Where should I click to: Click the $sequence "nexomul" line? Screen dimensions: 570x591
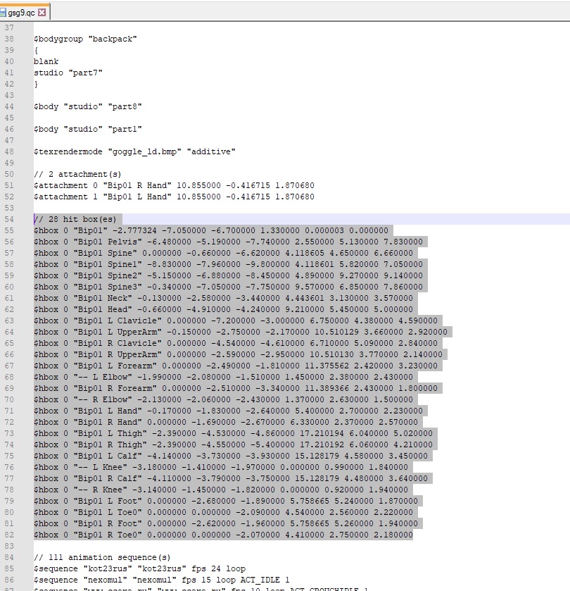coord(162,580)
